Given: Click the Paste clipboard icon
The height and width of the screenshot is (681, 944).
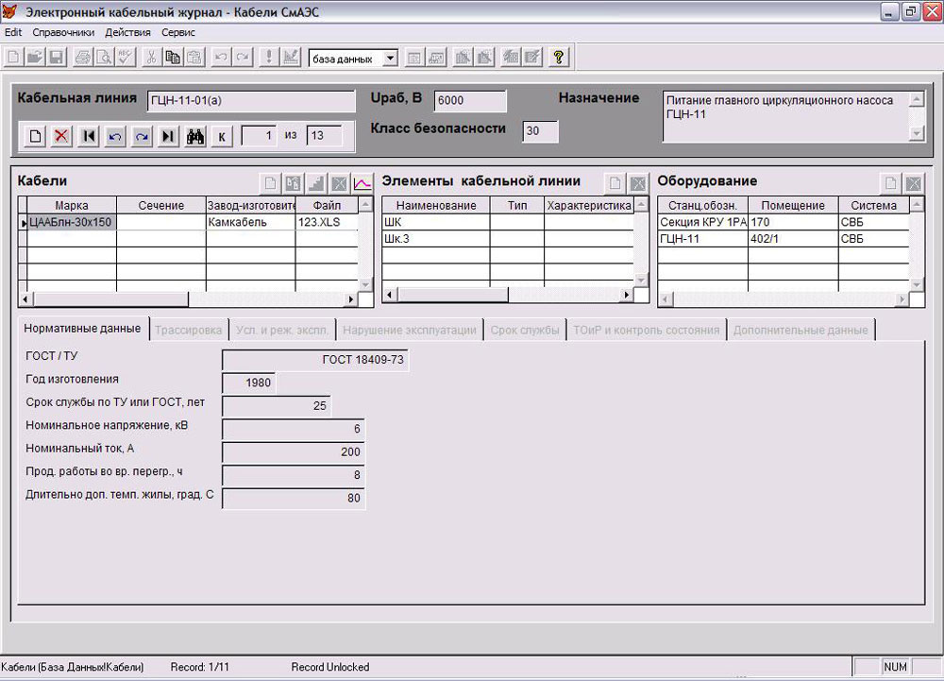Looking at the screenshot, I should tap(194, 58).
